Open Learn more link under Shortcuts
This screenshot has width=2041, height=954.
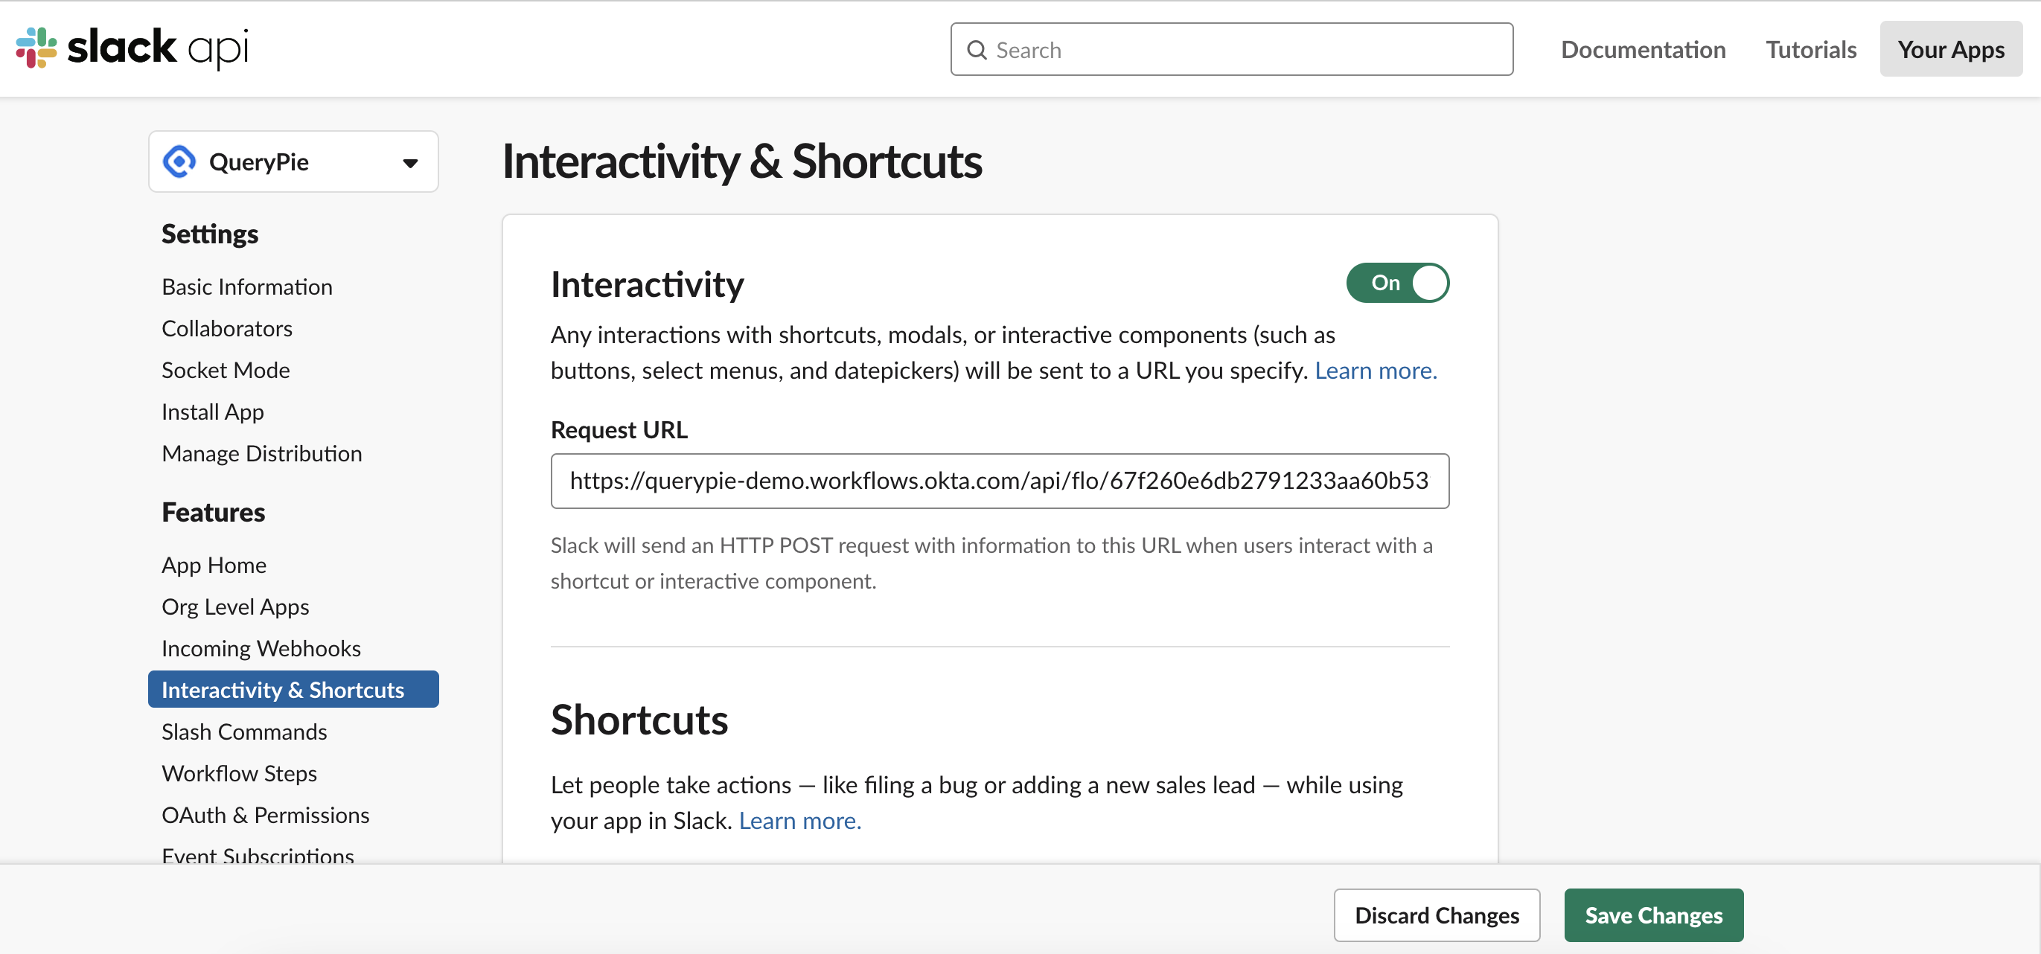[x=799, y=821]
